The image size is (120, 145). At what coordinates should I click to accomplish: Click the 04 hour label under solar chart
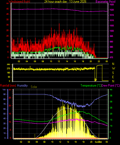[x=29, y=142]
